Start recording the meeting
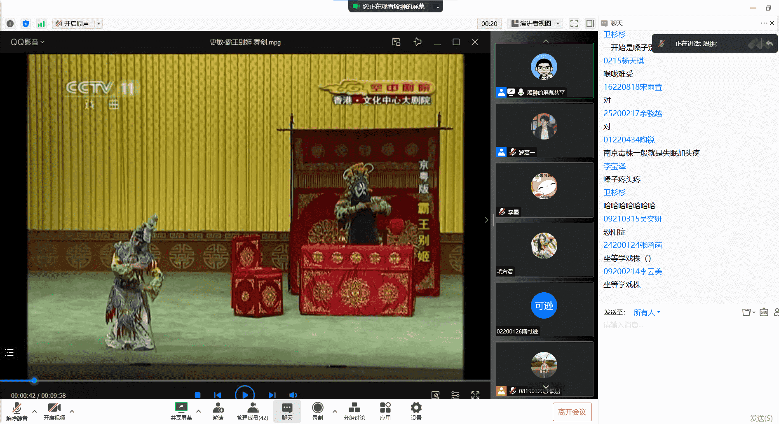This screenshot has width=779, height=424. tap(317, 411)
